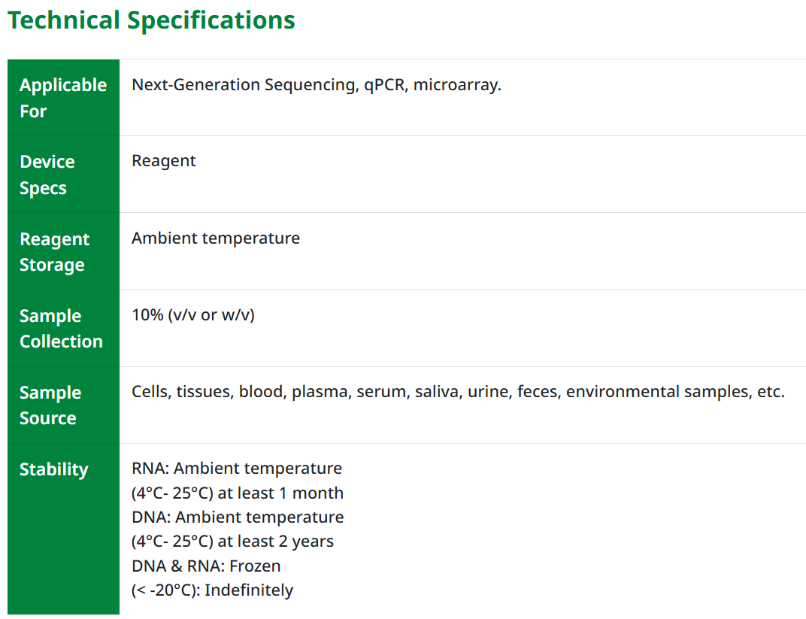This screenshot has height=619, width=806.
Task: Click the Next-Generation Sequencing, qPCR, microarray text
Action: (x=316, y=85)
